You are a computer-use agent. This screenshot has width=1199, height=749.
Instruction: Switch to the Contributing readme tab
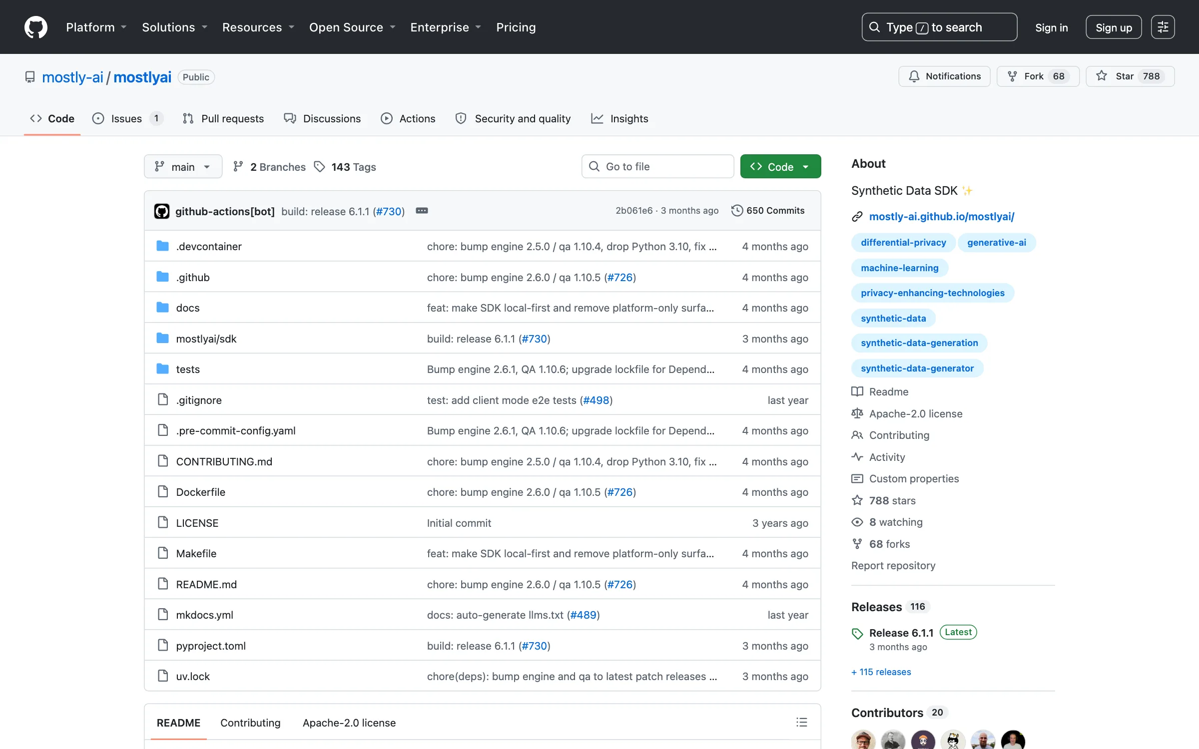[250, 723]
